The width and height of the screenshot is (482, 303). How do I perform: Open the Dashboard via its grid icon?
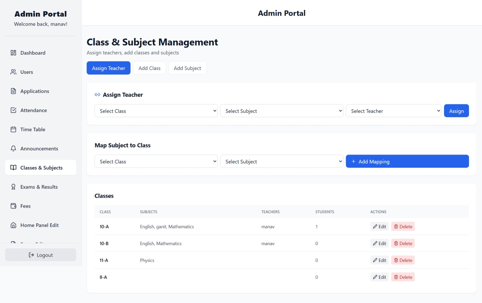coord(13,53)
